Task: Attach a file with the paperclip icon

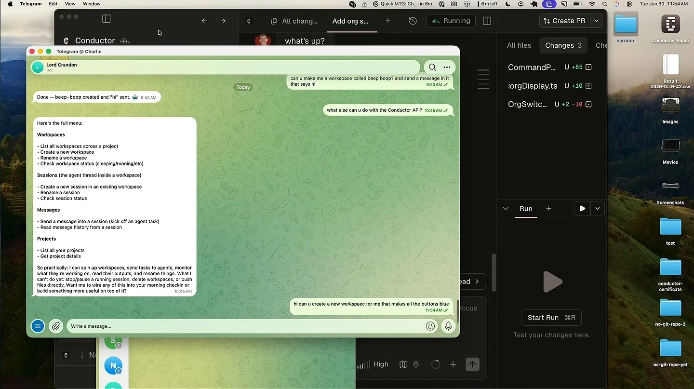Action: (x=56, y=326)
